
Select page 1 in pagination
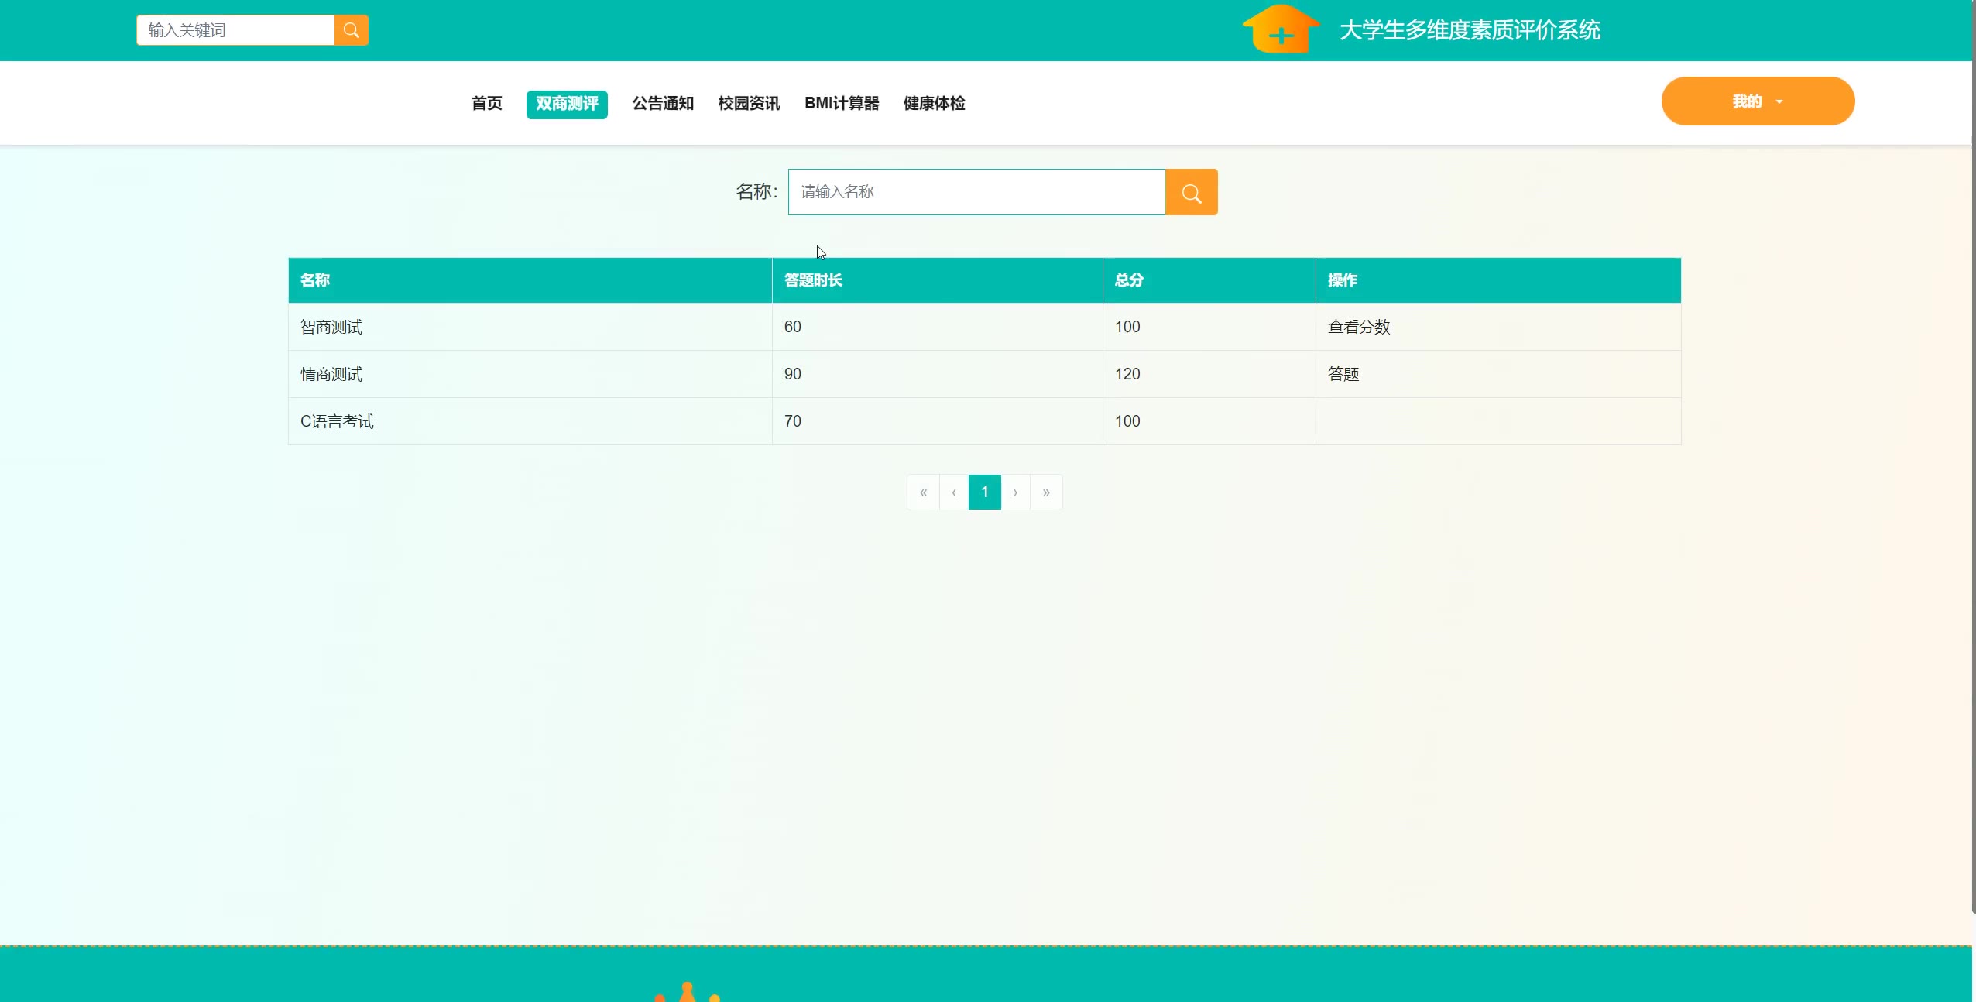coord(984,492)
